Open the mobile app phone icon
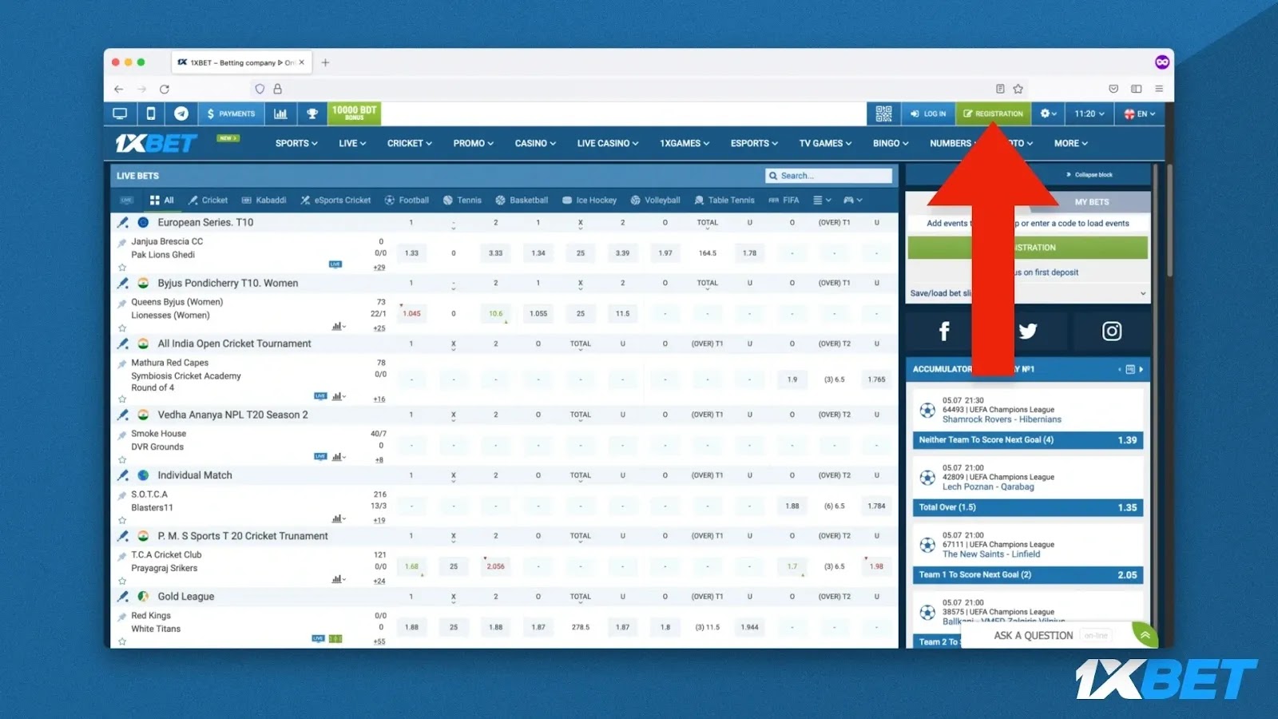This screenshot has height=719, width=1278. (151, 113)
